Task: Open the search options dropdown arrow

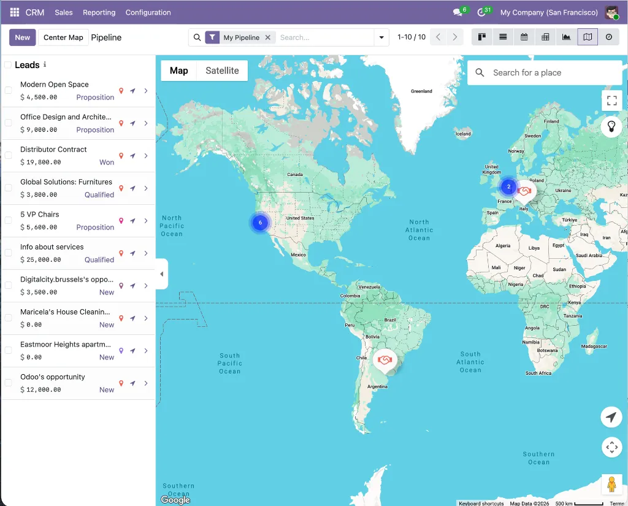Action: pos(381,37)
